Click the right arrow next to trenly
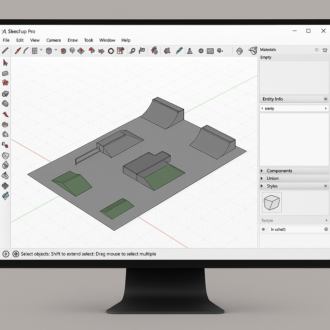This screenshot has height=330, width=330. point(326,109)
